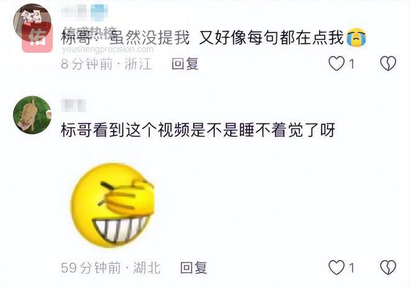
Task: Click the 8分钟前 timestamp
Action: click(86, 64)
